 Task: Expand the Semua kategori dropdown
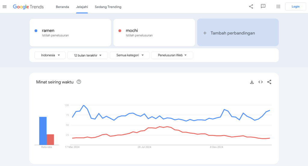[x=130, y=55]
